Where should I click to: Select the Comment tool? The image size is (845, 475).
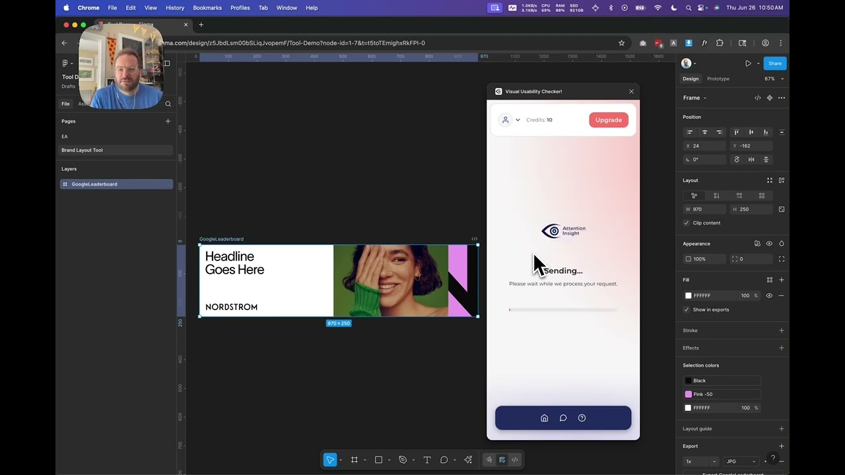(444, 460)
